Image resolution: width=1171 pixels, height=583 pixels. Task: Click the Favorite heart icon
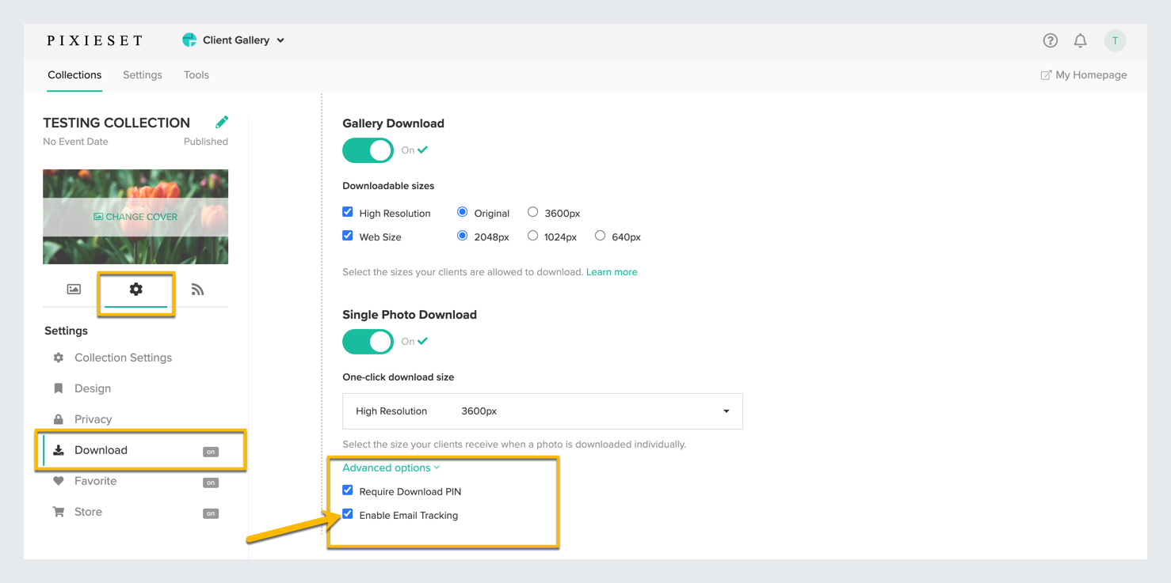[59, 481]
